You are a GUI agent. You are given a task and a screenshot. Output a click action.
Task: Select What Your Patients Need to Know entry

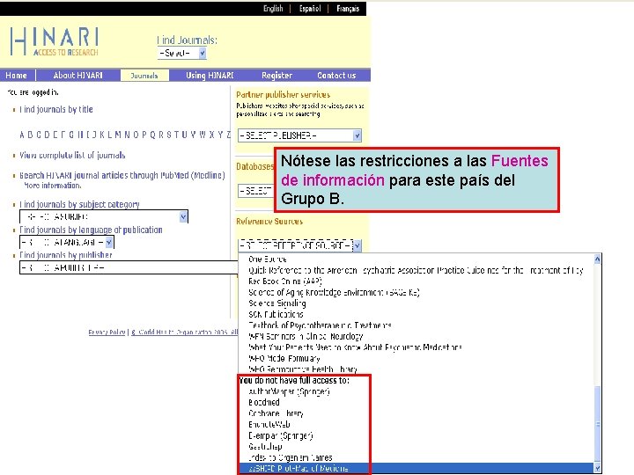(355, 347)
